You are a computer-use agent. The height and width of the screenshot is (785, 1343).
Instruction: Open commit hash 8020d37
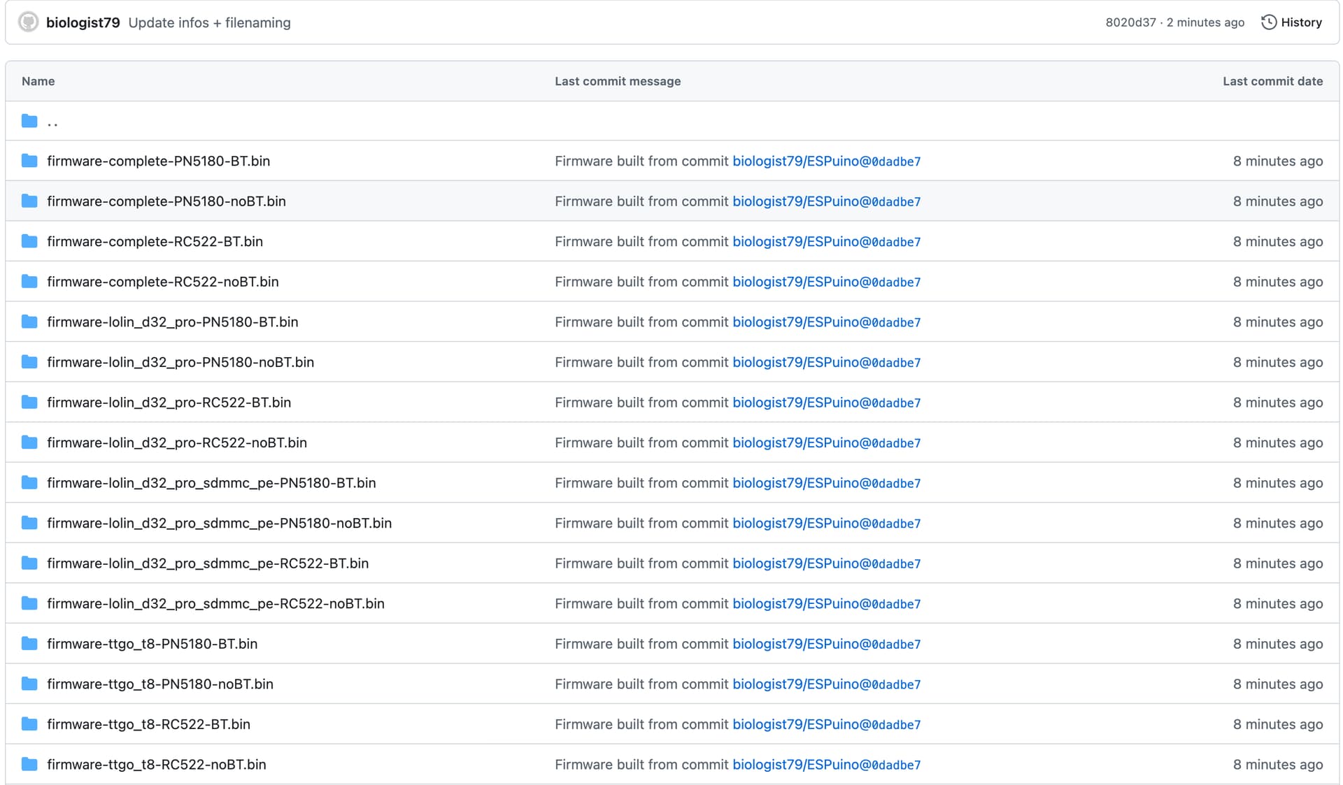[1130, 22]
